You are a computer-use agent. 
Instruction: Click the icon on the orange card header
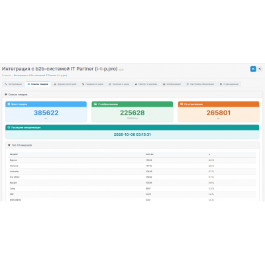182,104
